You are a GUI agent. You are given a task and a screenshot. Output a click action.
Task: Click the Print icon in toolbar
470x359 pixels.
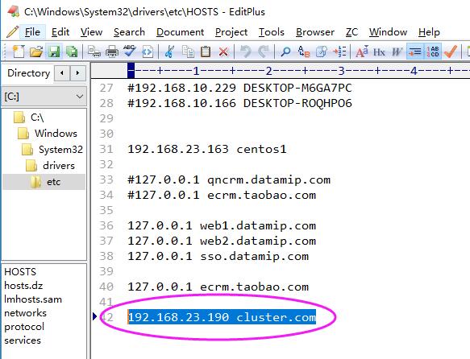[112, 52]
